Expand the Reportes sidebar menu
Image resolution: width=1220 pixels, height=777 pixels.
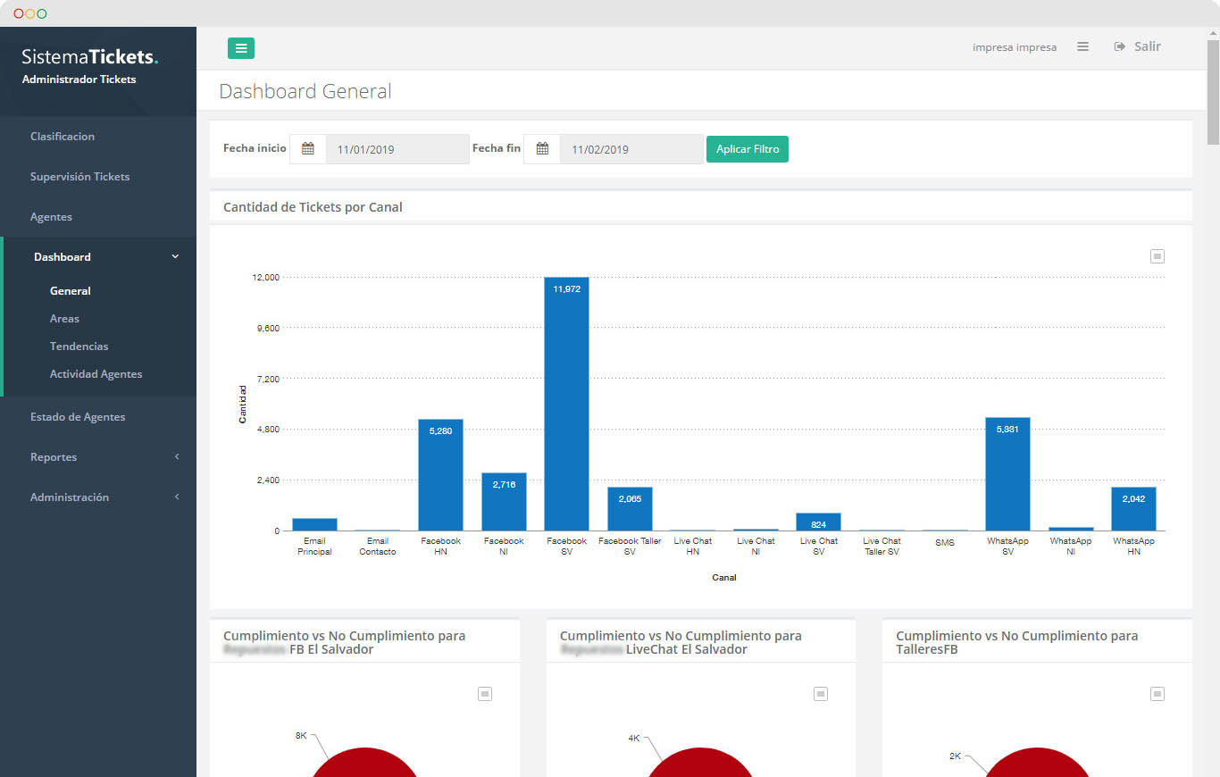[x=98, y=457]
